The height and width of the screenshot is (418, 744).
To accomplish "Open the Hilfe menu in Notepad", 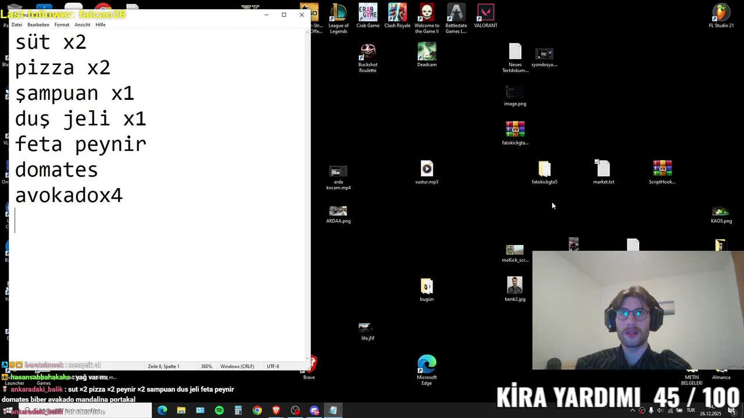I will point(101,25).
